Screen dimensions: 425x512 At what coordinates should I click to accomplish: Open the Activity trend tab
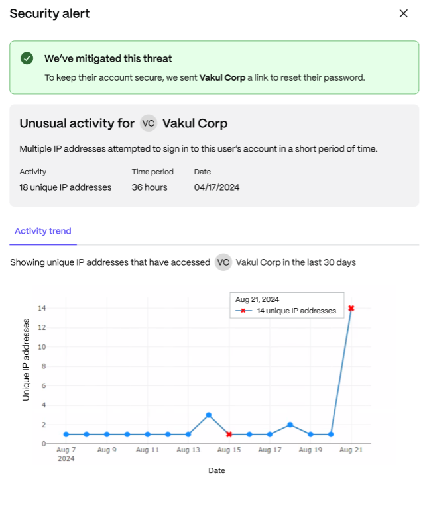pyautogui.click(x=43, y=231)
